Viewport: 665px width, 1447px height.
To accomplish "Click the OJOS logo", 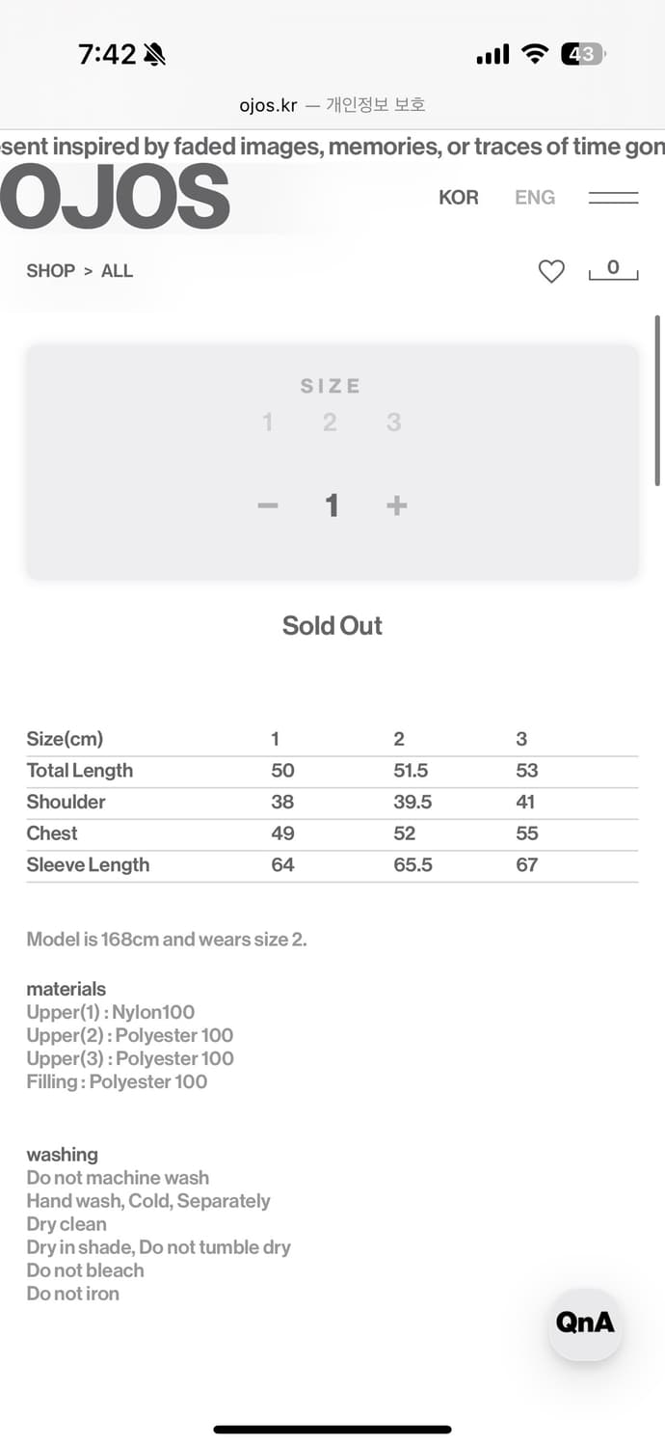I will 114,197.
